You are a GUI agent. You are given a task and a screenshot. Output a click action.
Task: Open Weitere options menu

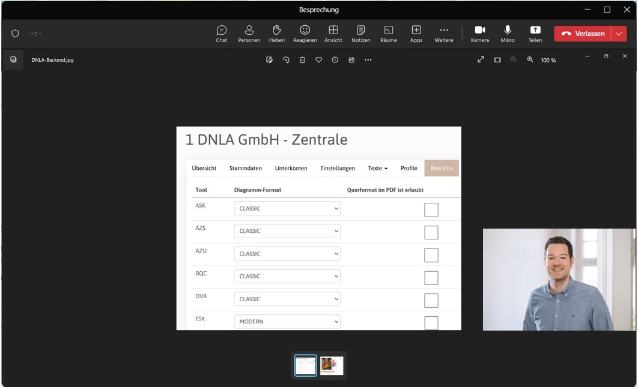coord(444,34)
